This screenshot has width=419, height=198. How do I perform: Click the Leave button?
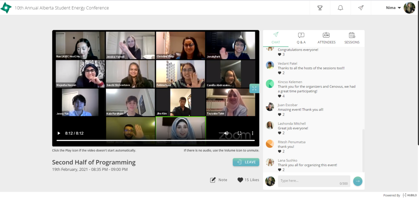click(x=246, y=162)
